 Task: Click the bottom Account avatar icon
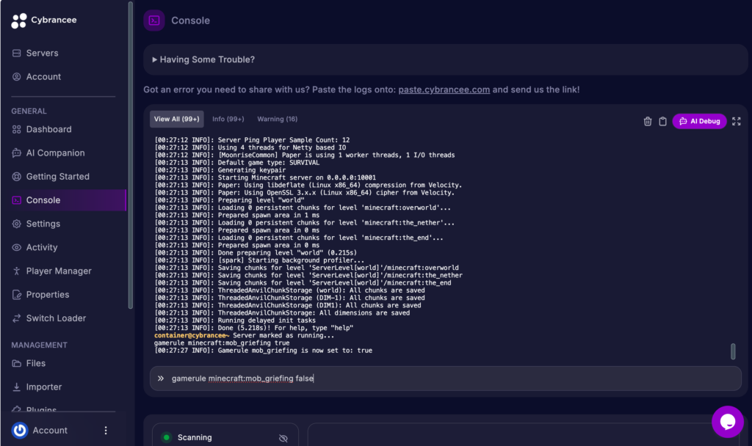click(20, 430)
